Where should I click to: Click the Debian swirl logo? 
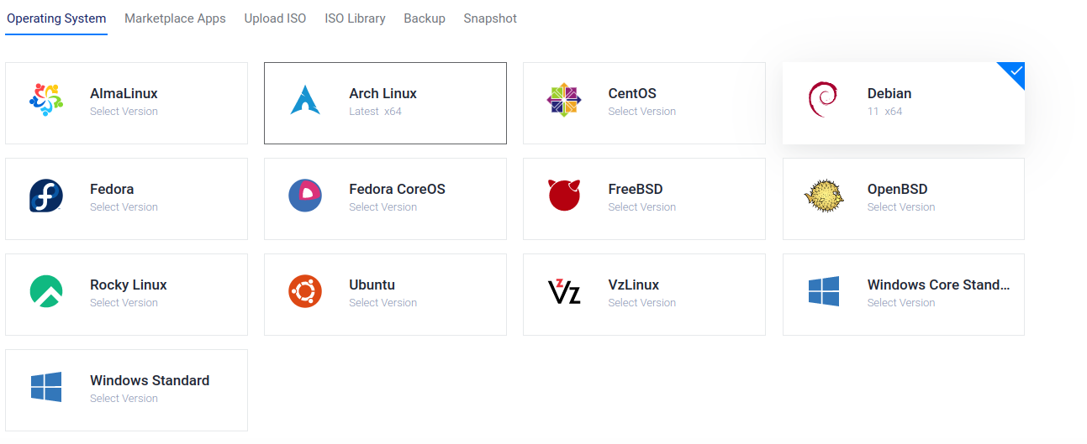(822, 101)
